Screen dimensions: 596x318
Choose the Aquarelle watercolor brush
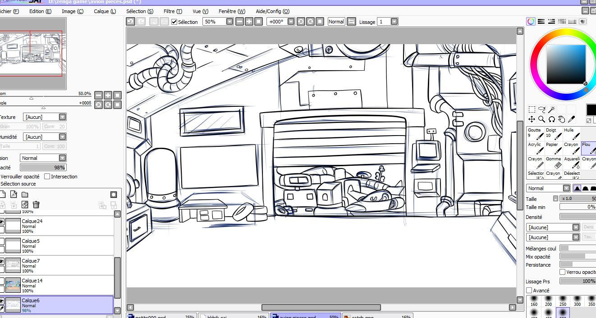572,163
